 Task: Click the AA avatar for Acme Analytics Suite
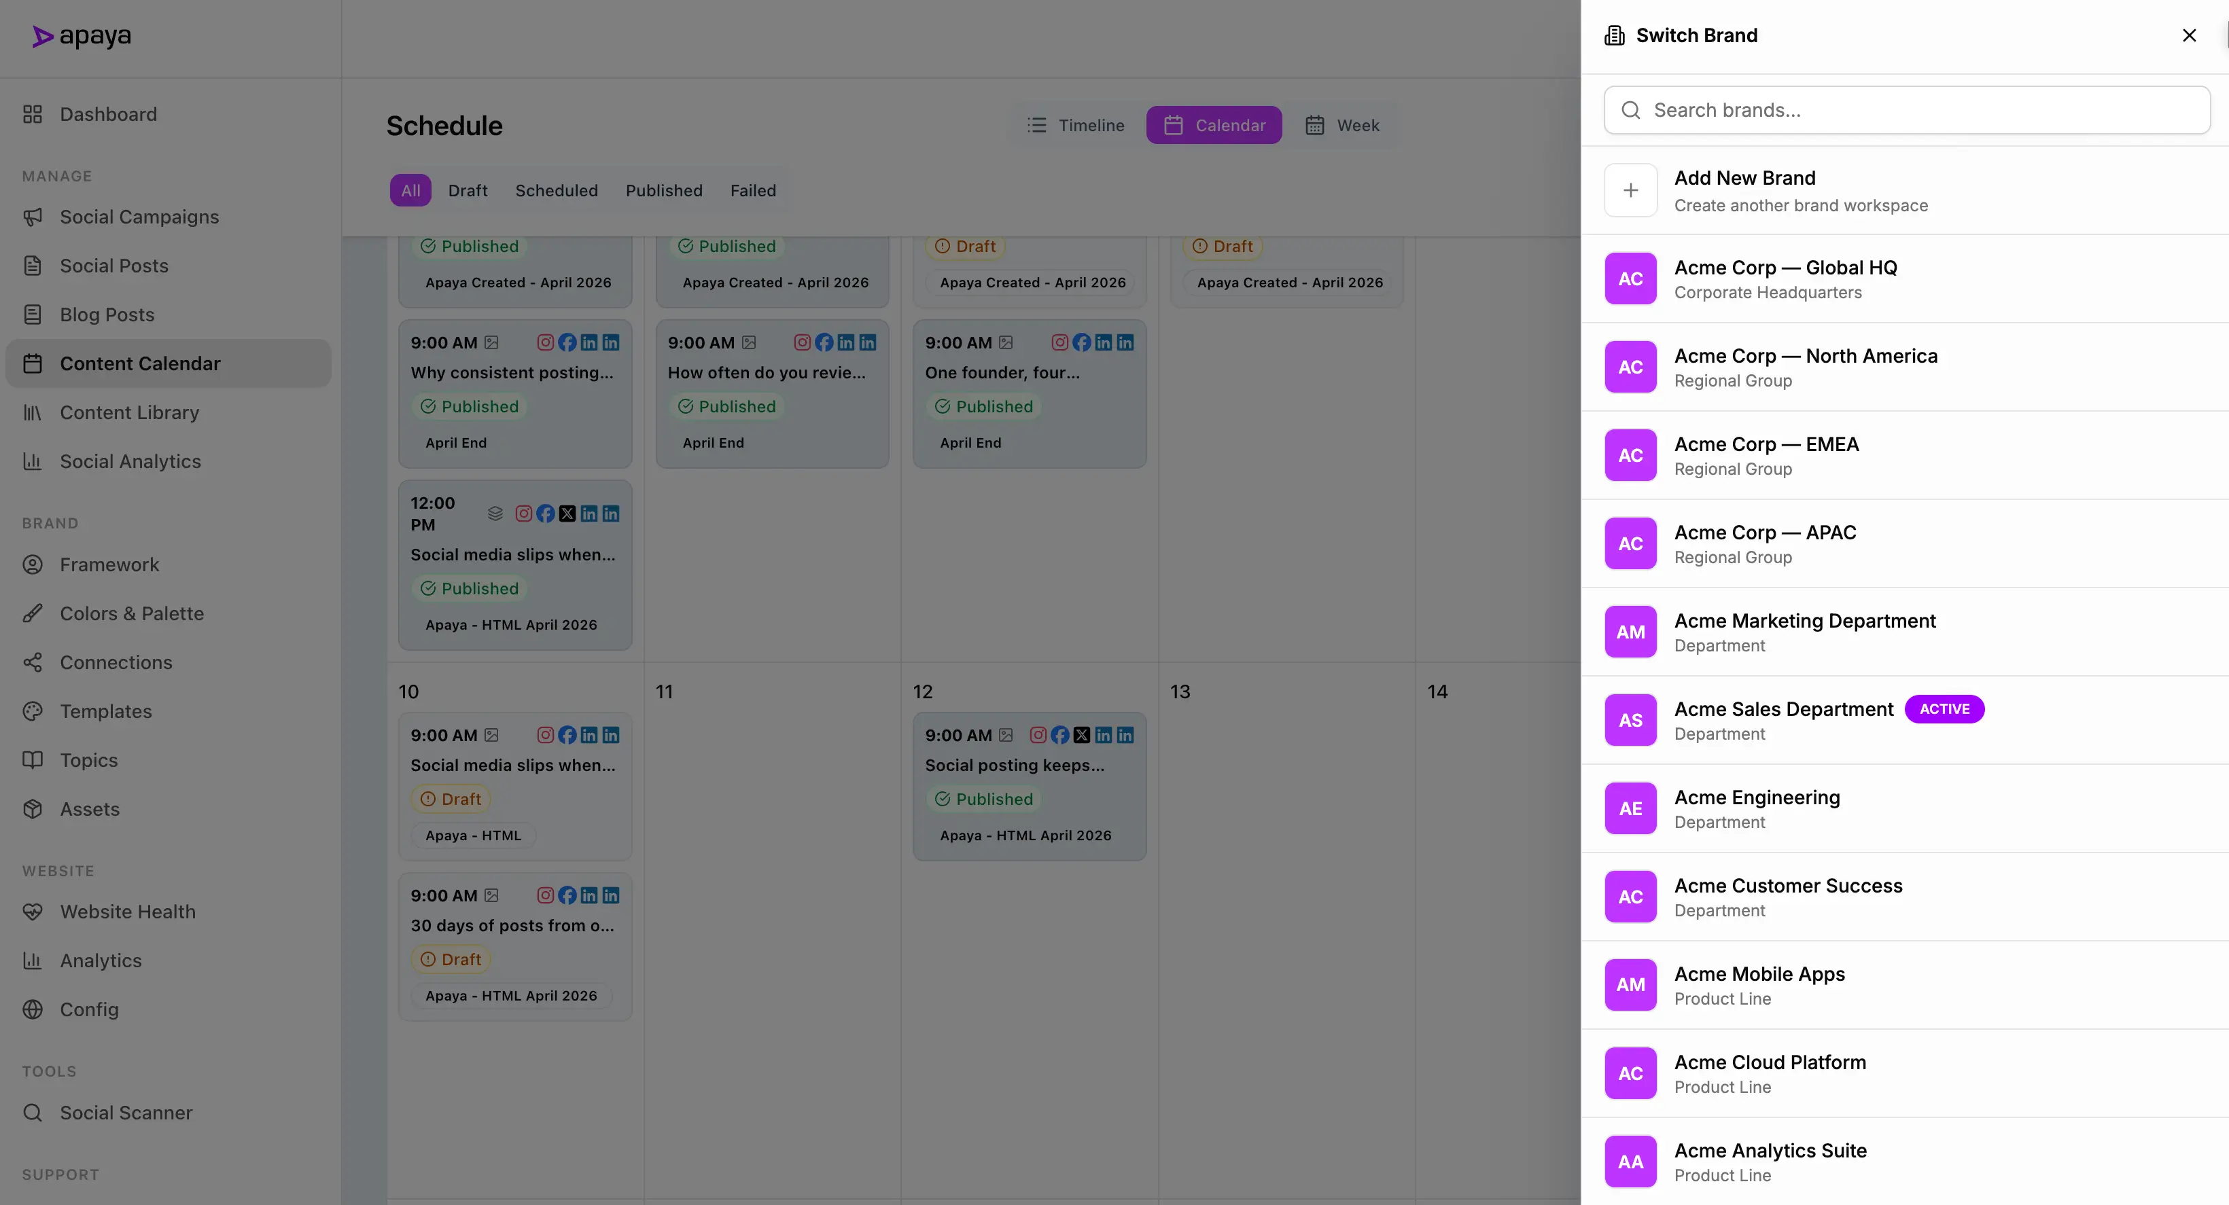(x=1630, y=1161)
